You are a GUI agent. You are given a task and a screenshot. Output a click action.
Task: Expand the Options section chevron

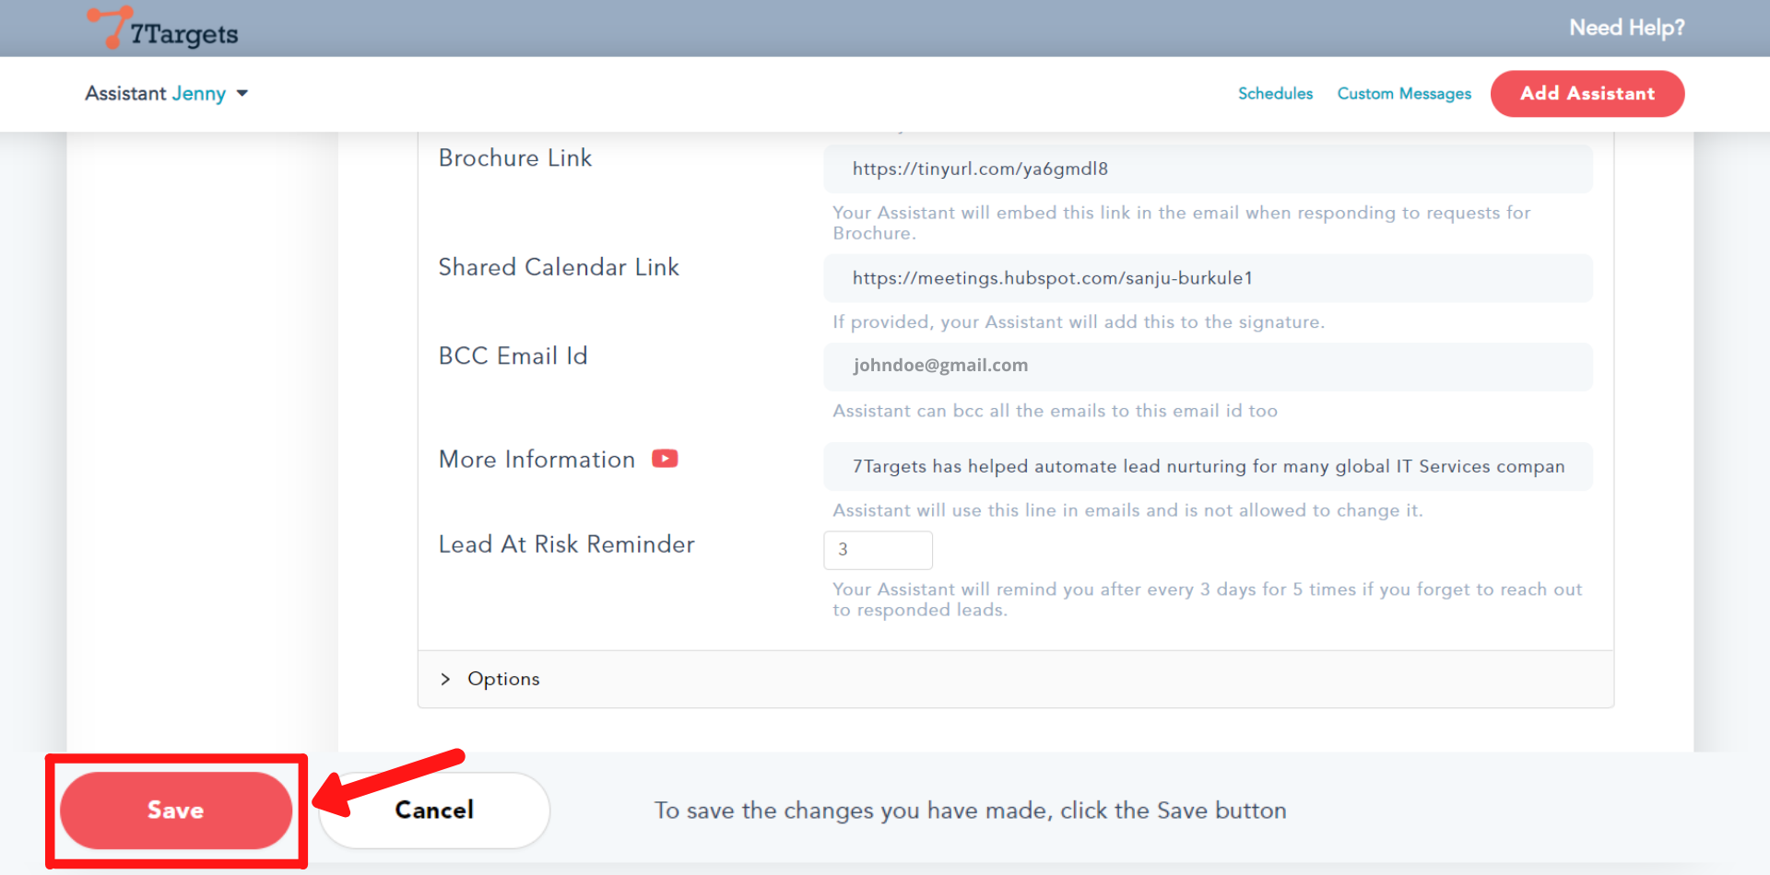click(x=446, y=679)
